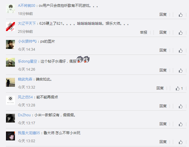This screenshot has width=189, height=147.
Task: Like 我是大龙猫05's comment
Action: pyautogui.click(x=181, y=142)
